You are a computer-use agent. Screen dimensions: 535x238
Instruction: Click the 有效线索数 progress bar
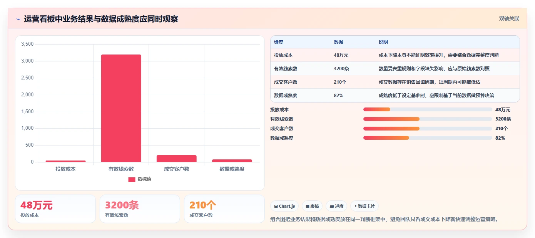point(428,119)
